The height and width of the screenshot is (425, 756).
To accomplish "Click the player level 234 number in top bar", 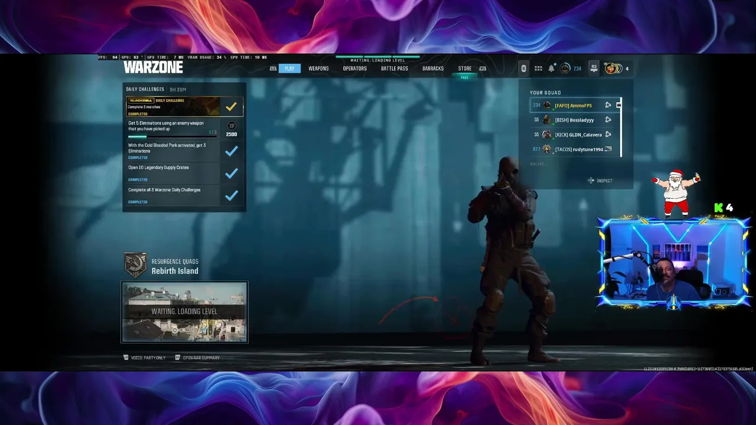I will pyautogui.click(x=577, y=68).
